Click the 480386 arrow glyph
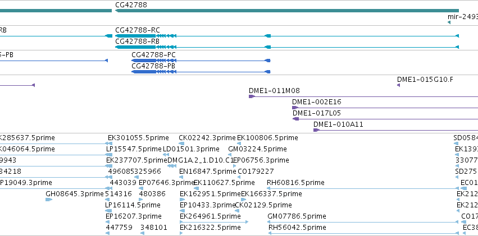478x236 pixels. coord(140,200)
